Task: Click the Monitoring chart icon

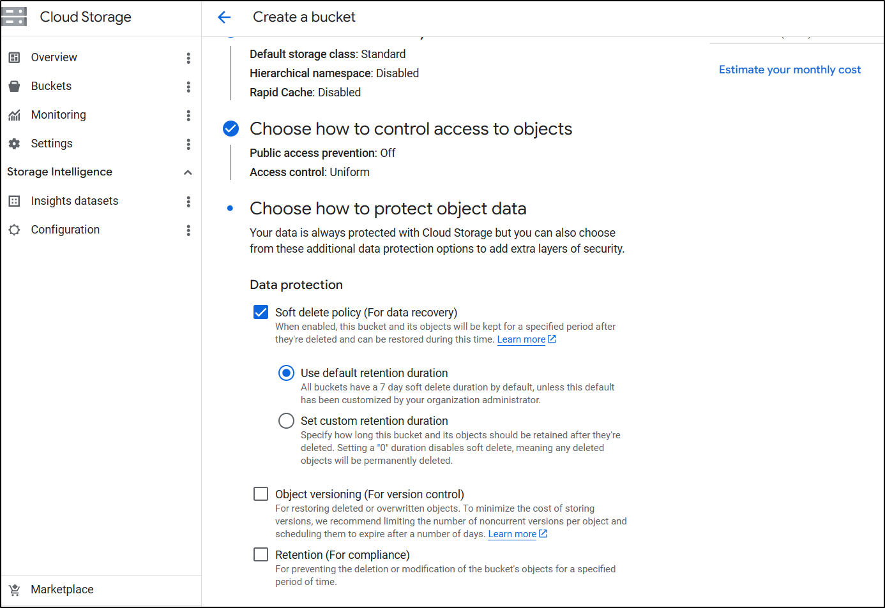Action: [x=14, y=115]
